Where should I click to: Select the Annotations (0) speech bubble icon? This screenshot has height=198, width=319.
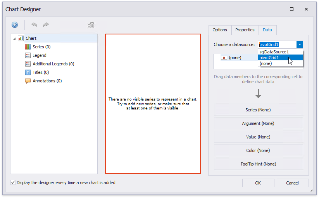[x=28, y=81]
